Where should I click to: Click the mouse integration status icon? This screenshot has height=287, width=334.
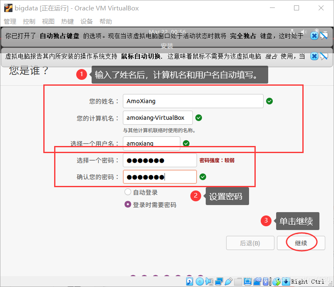point(277,282)
